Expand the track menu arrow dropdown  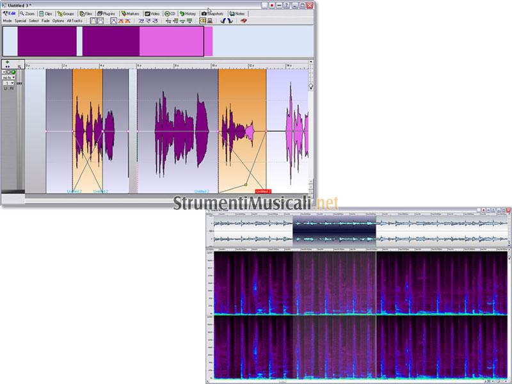coord(3,72)
